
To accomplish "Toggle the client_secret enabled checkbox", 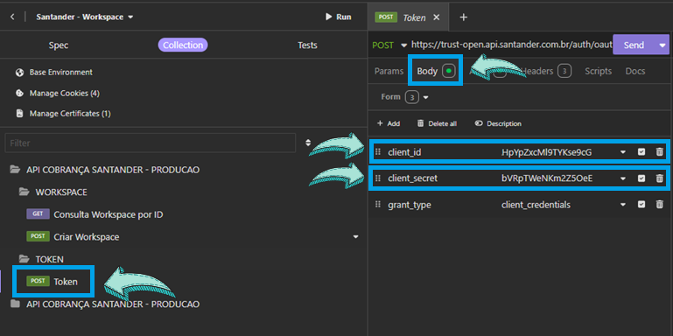I will 641,178.
